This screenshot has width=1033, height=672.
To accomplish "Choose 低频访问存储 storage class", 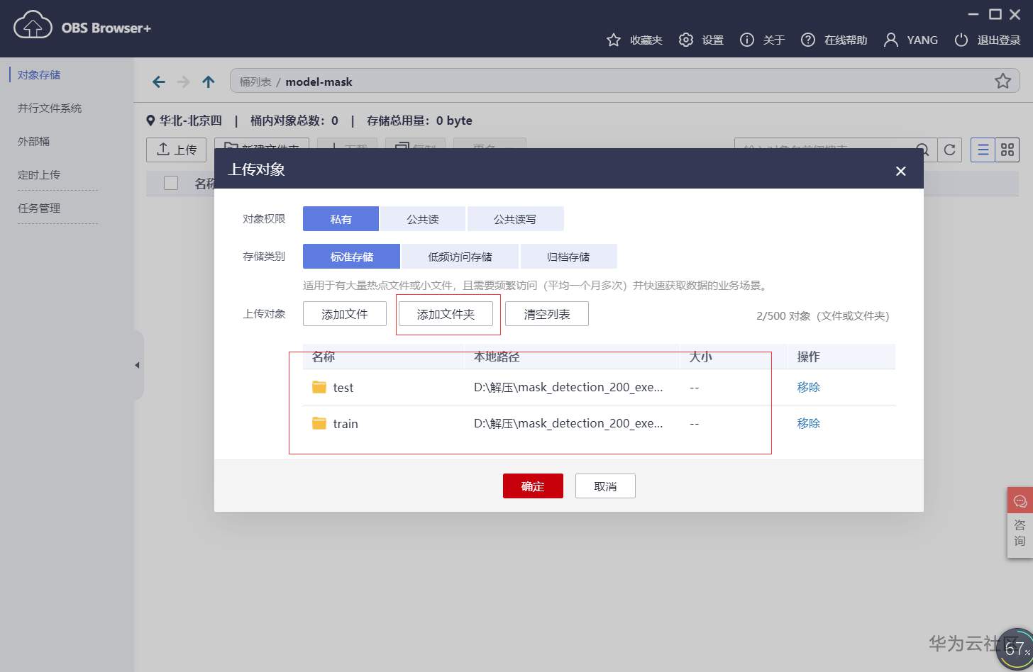I will point(460,257).
